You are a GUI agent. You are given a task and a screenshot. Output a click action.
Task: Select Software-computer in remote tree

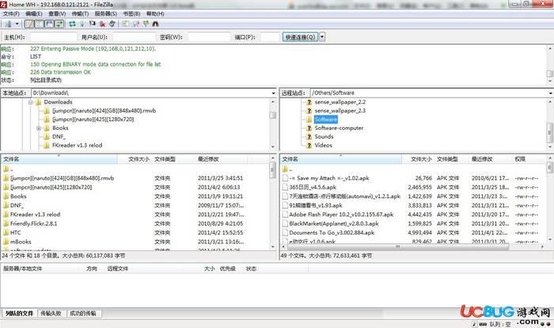point(339,128)
